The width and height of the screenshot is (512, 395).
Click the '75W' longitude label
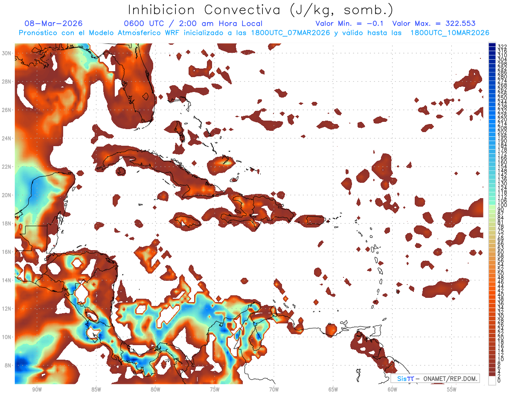215,389
